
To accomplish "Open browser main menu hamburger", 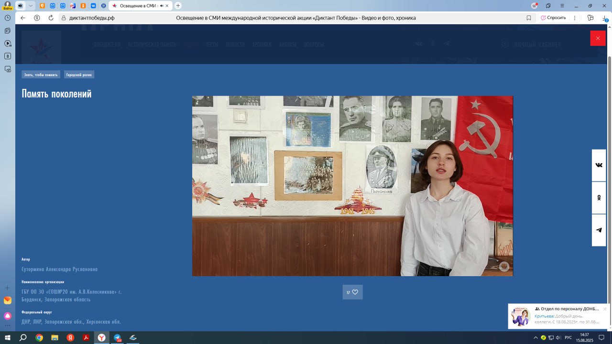I will (562, 6).
